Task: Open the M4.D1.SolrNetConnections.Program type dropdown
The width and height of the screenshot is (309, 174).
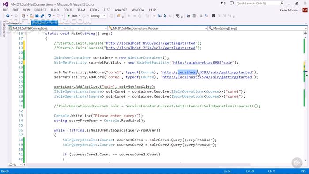Action: (158, 28)
